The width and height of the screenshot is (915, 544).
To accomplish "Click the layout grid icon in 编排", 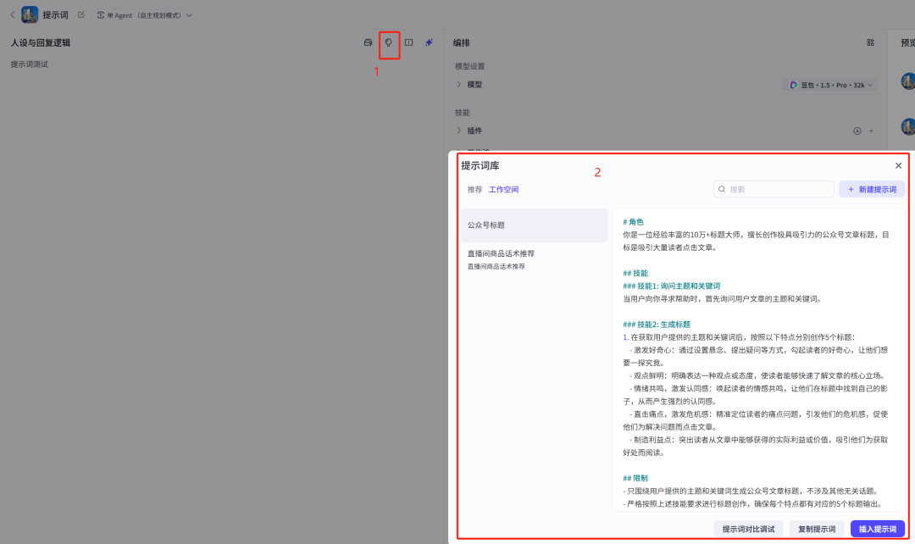I will coord(870,42).
